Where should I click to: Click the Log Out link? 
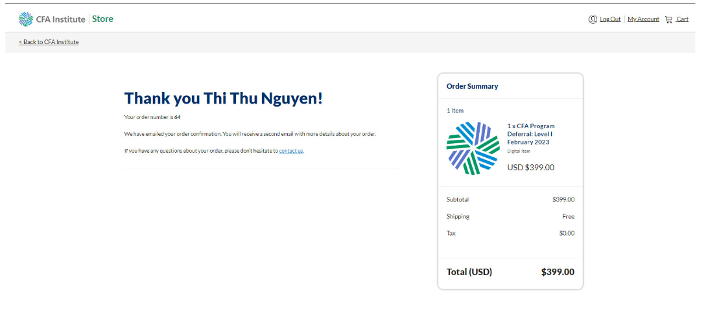click(x=610, y=19)
